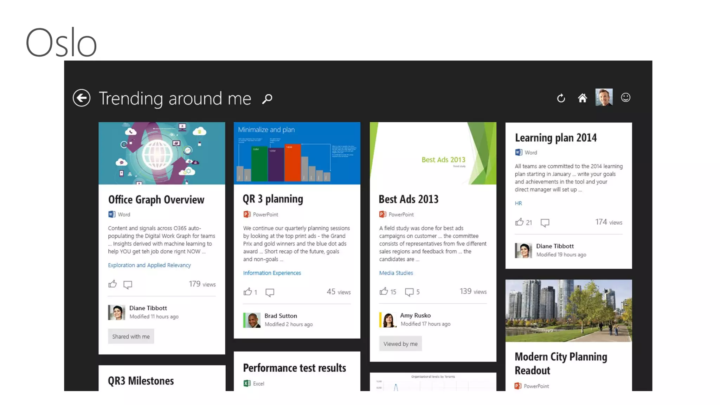Click the back arrow button
The image size is (720, 405).
pyautogui.click(x=82, y=98)
